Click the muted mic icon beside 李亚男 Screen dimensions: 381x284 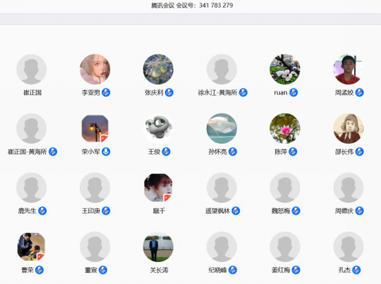(106, 93)
